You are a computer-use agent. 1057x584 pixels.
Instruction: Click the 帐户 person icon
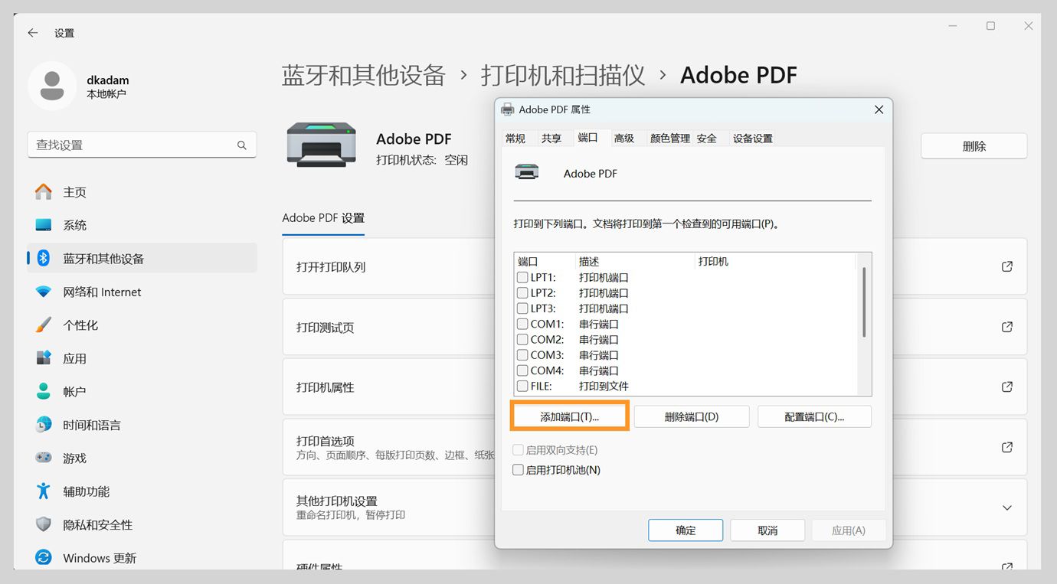pos(43,391)
